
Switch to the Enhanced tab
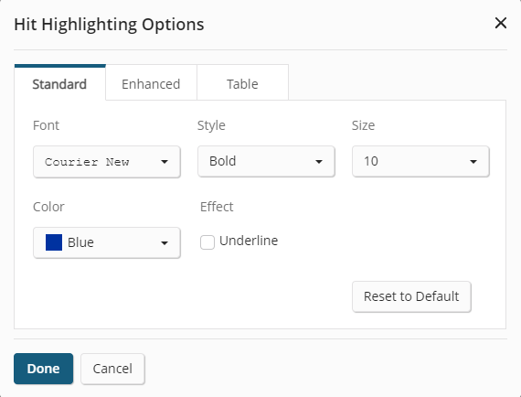point(151,83)
